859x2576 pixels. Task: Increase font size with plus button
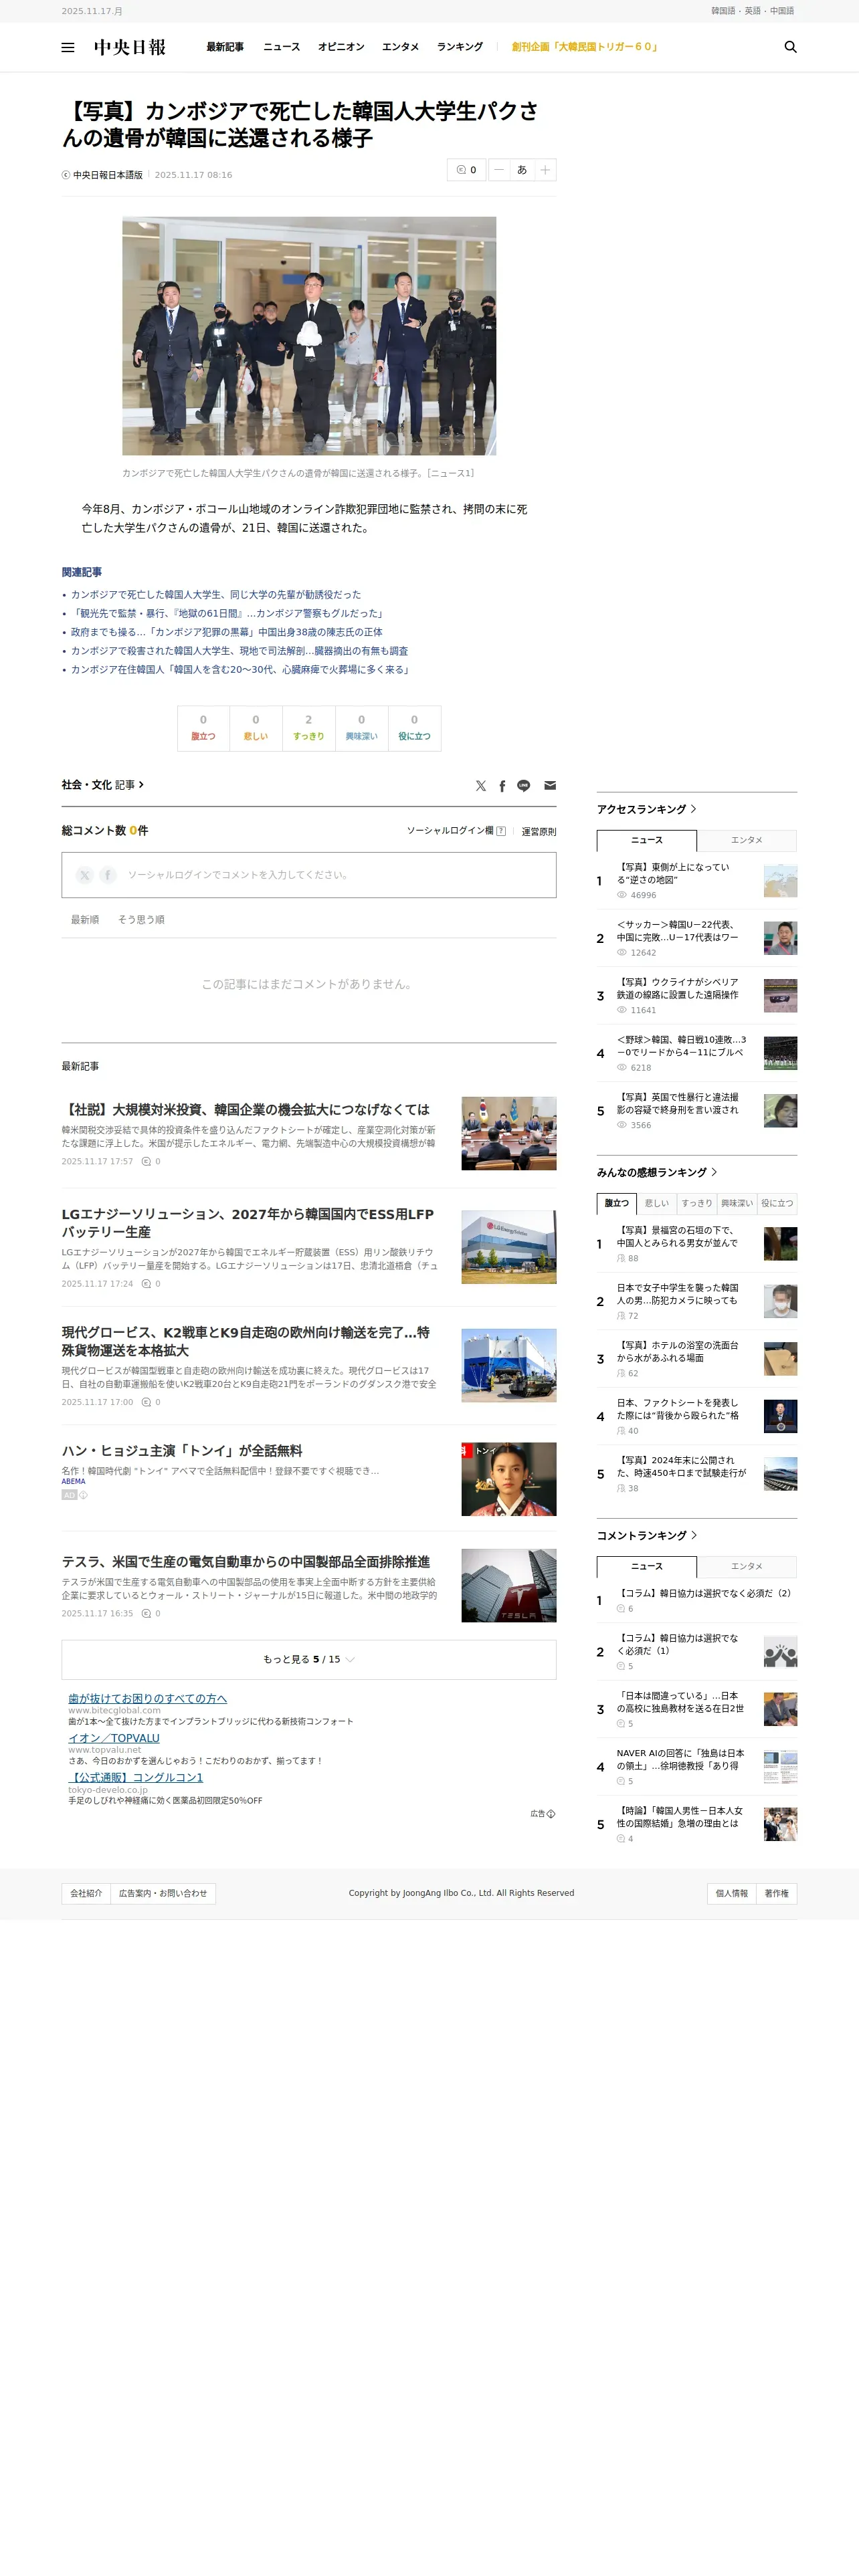(x=545, y=170)
